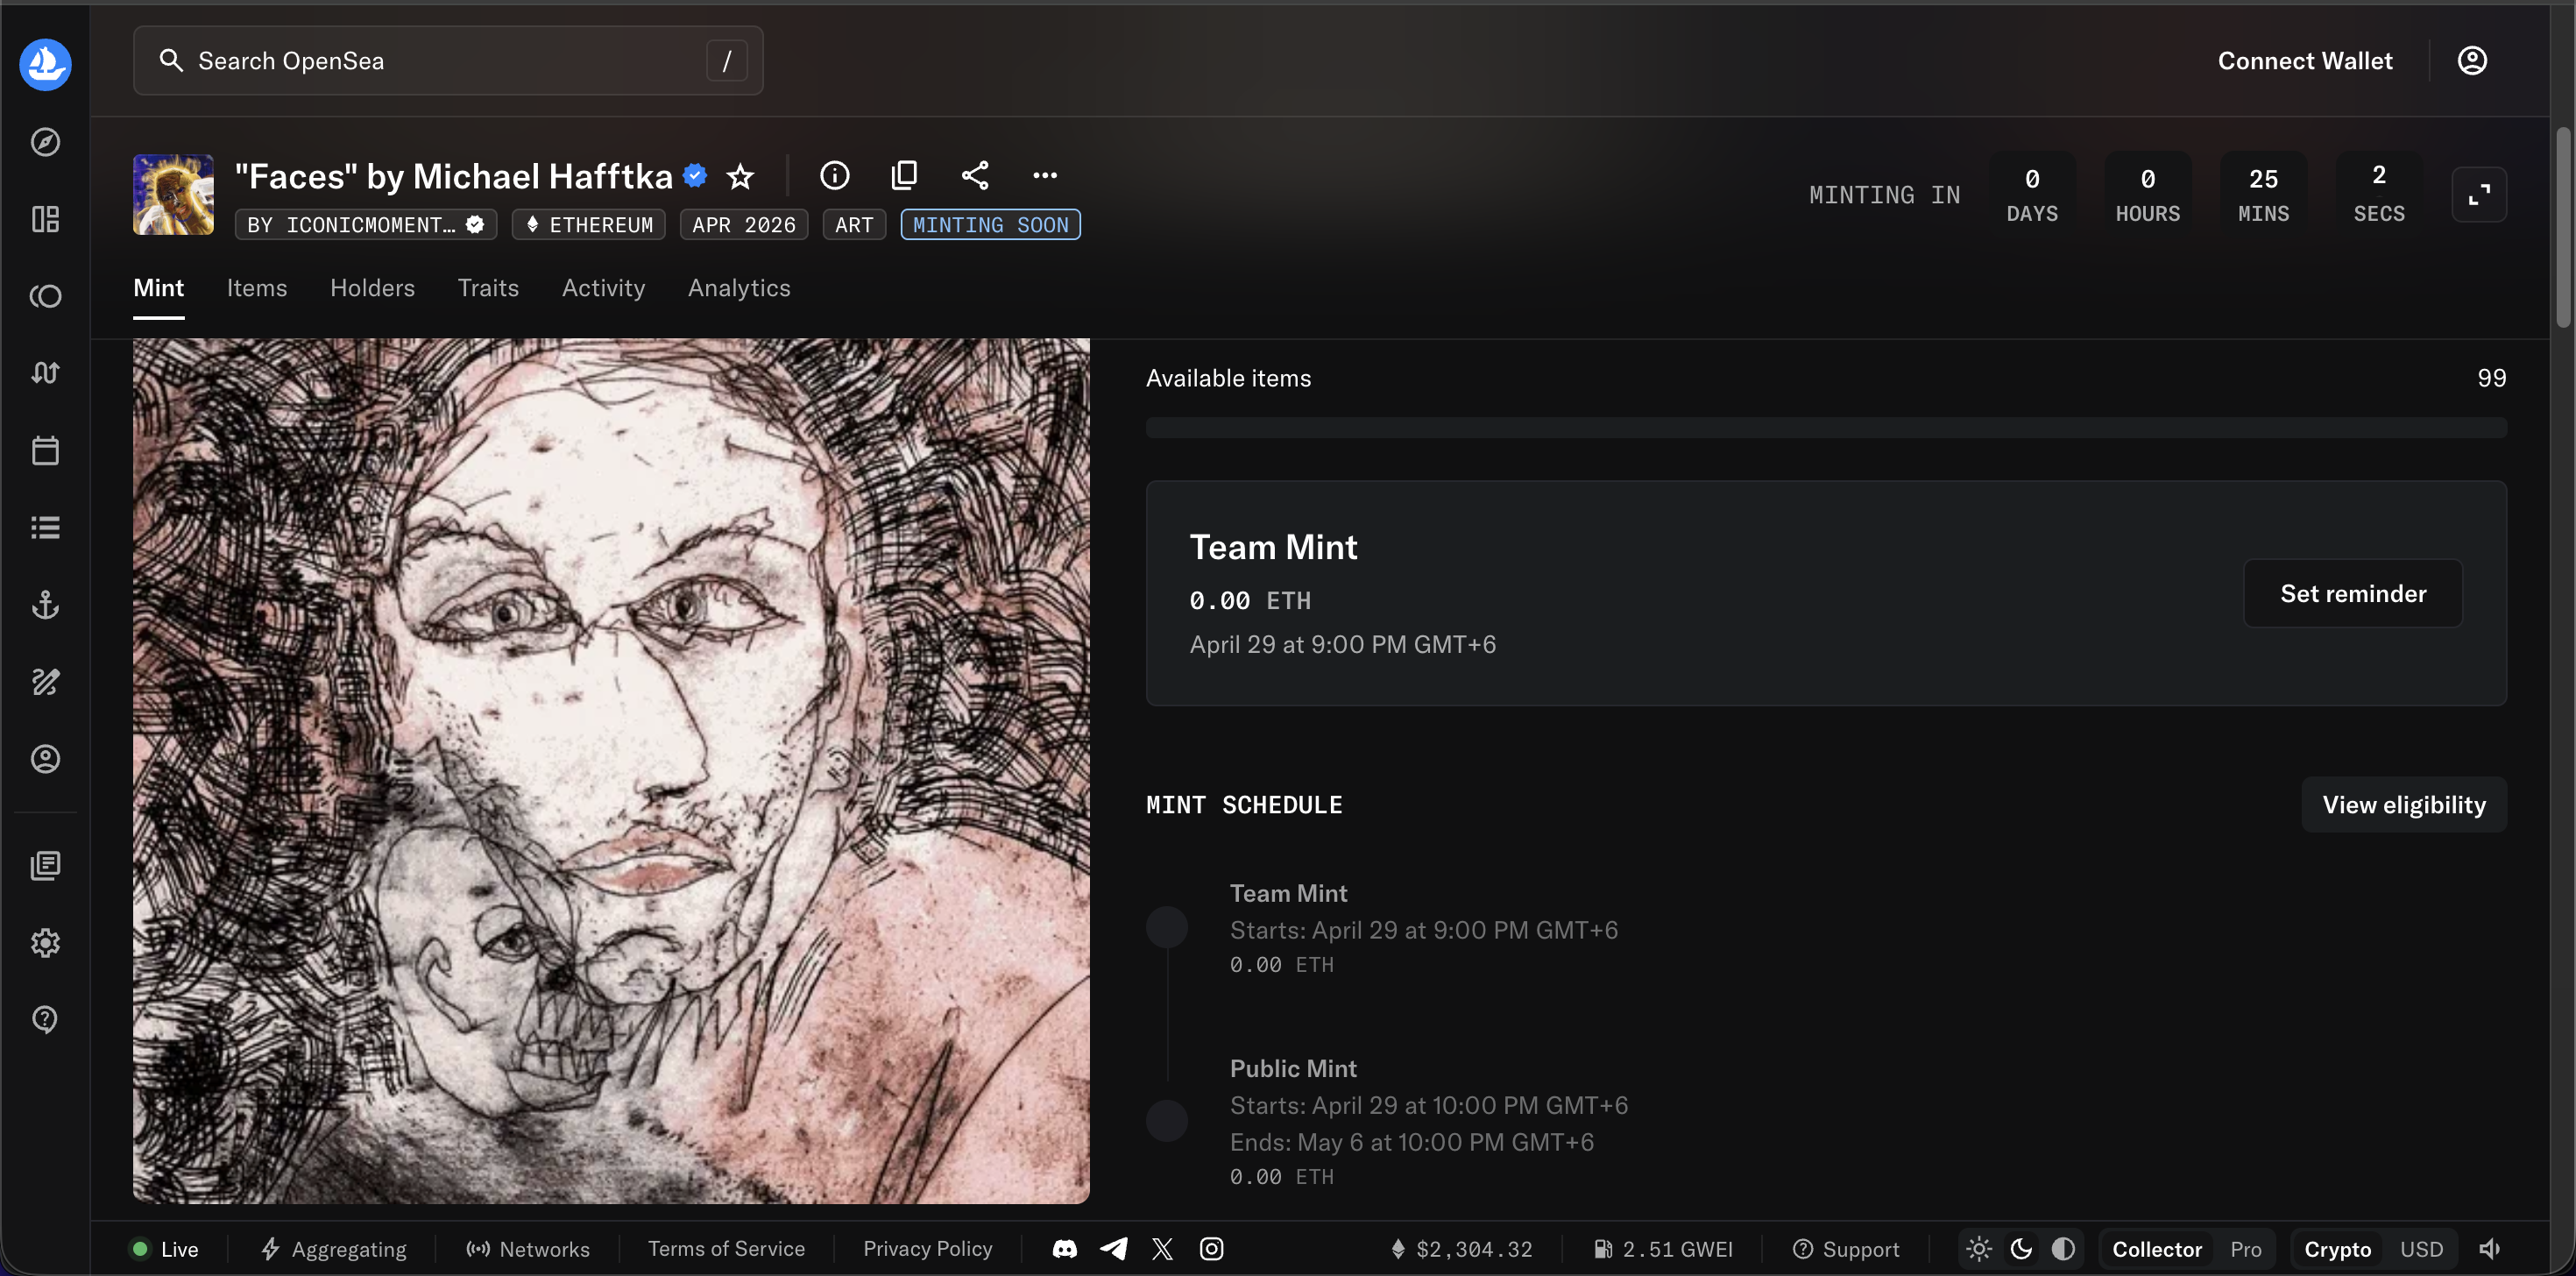Image resolution: width=2576 pixels, height=1276 pixels.
Task: Open the anchor Rewards icon in sidebar
Action: [45, 604]
